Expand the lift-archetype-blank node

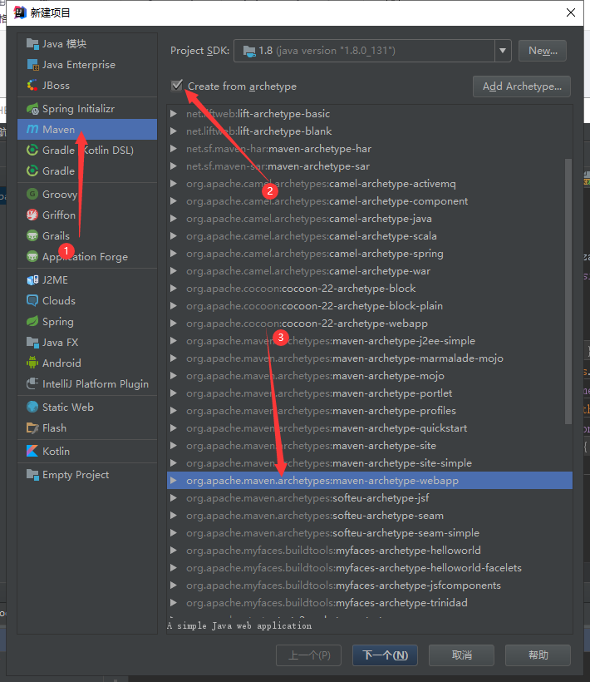[174, 131]
